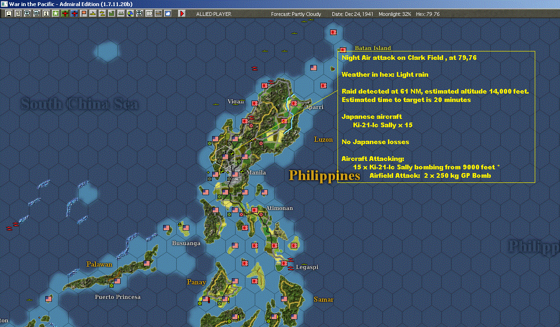
Task: Select US flag base on Samar island
Action: [284, 299]
